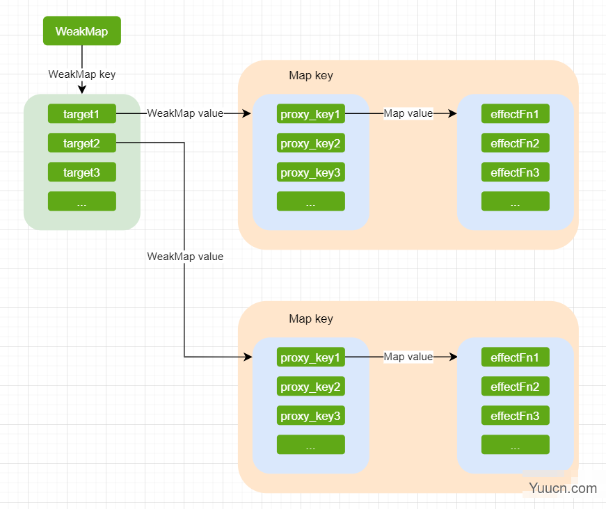Viewport: 606px width, 509px height.
Task: Select proxy_key3 in the lower Map group
Action: (x=310, y=416)
